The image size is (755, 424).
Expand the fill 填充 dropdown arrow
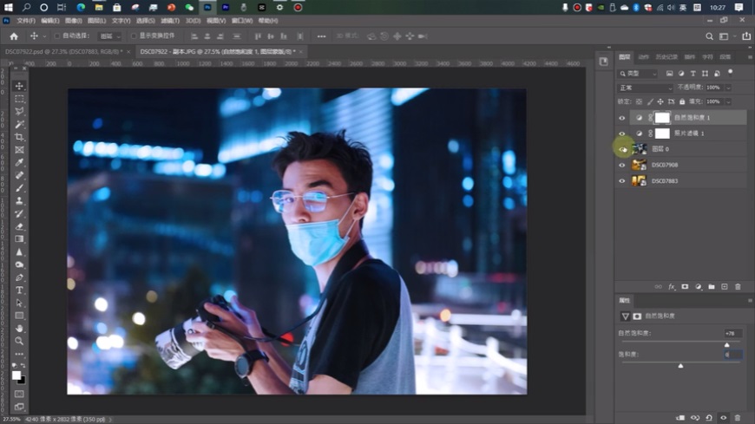(x=728, y=101)
